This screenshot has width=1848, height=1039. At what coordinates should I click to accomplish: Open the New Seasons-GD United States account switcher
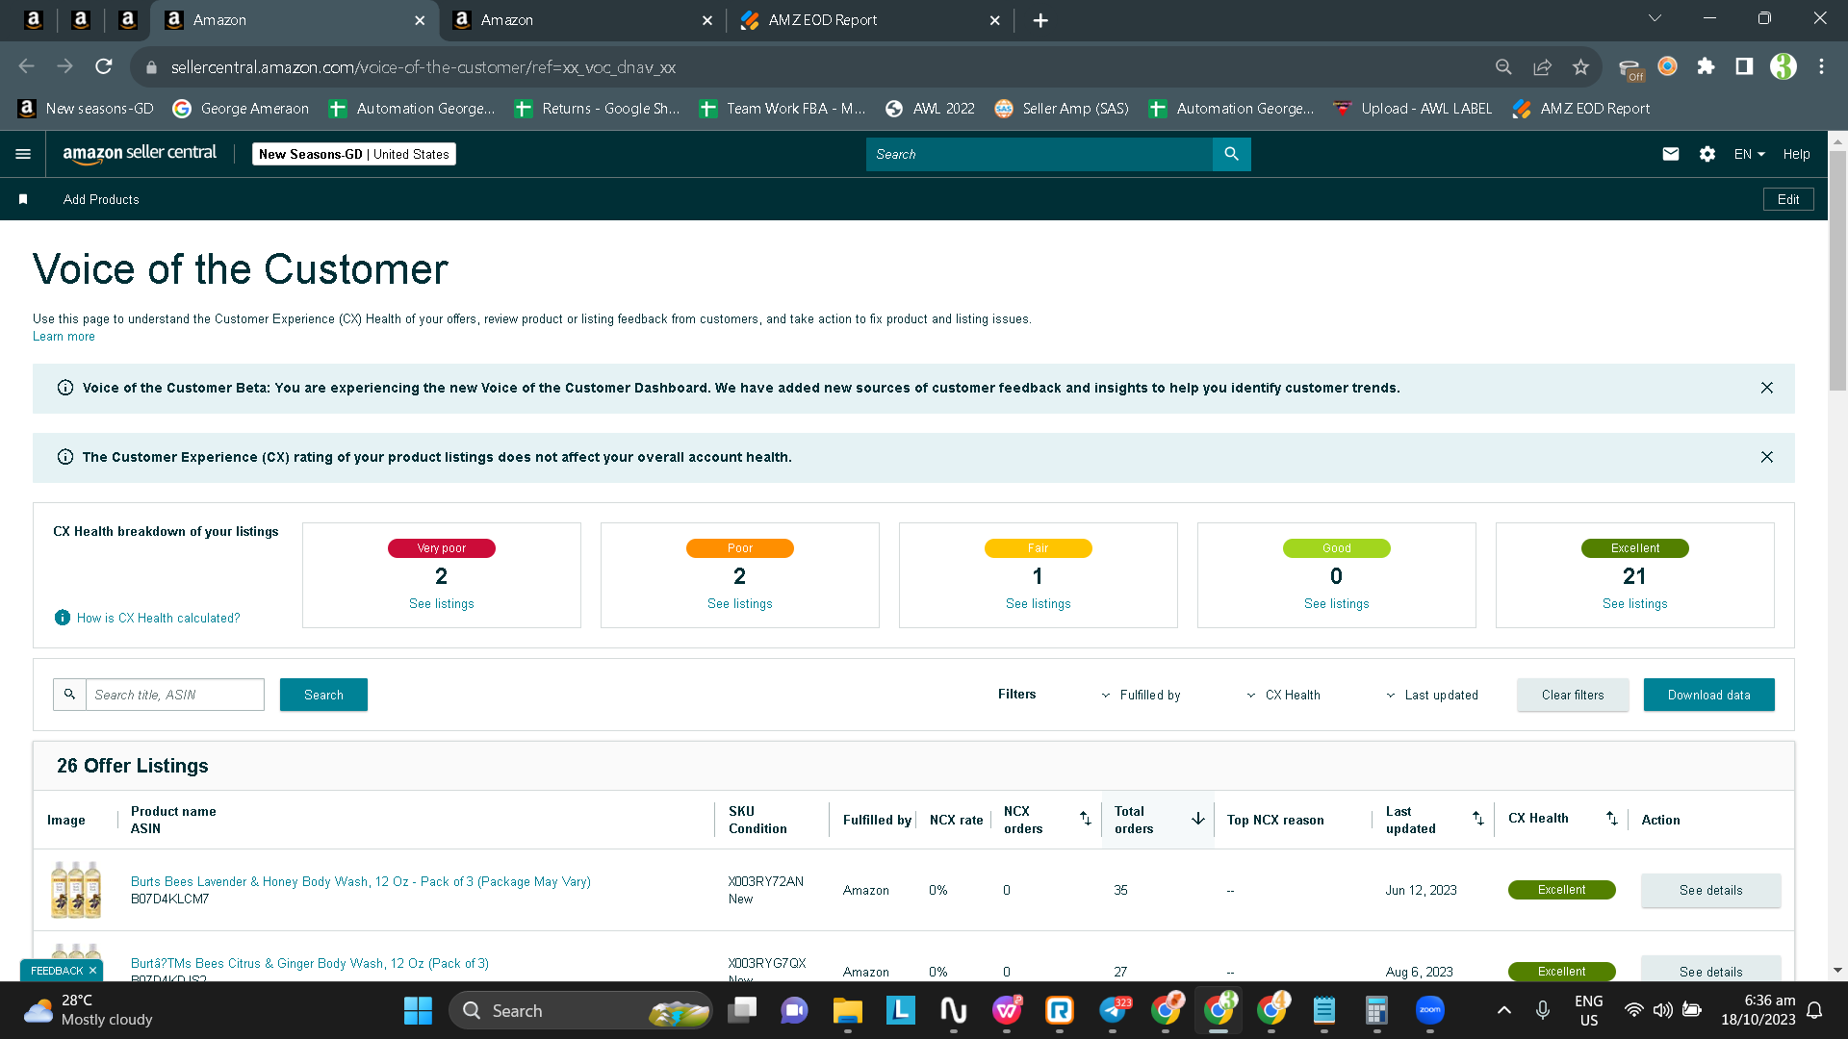[354, 154]
